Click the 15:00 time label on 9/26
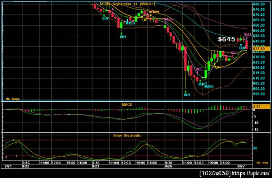Screen dimensions: 272x178 (x=213, y=163)
